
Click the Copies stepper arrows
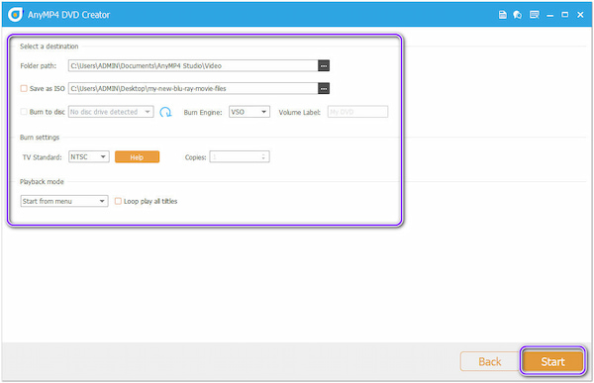click(x=263, y=156)
